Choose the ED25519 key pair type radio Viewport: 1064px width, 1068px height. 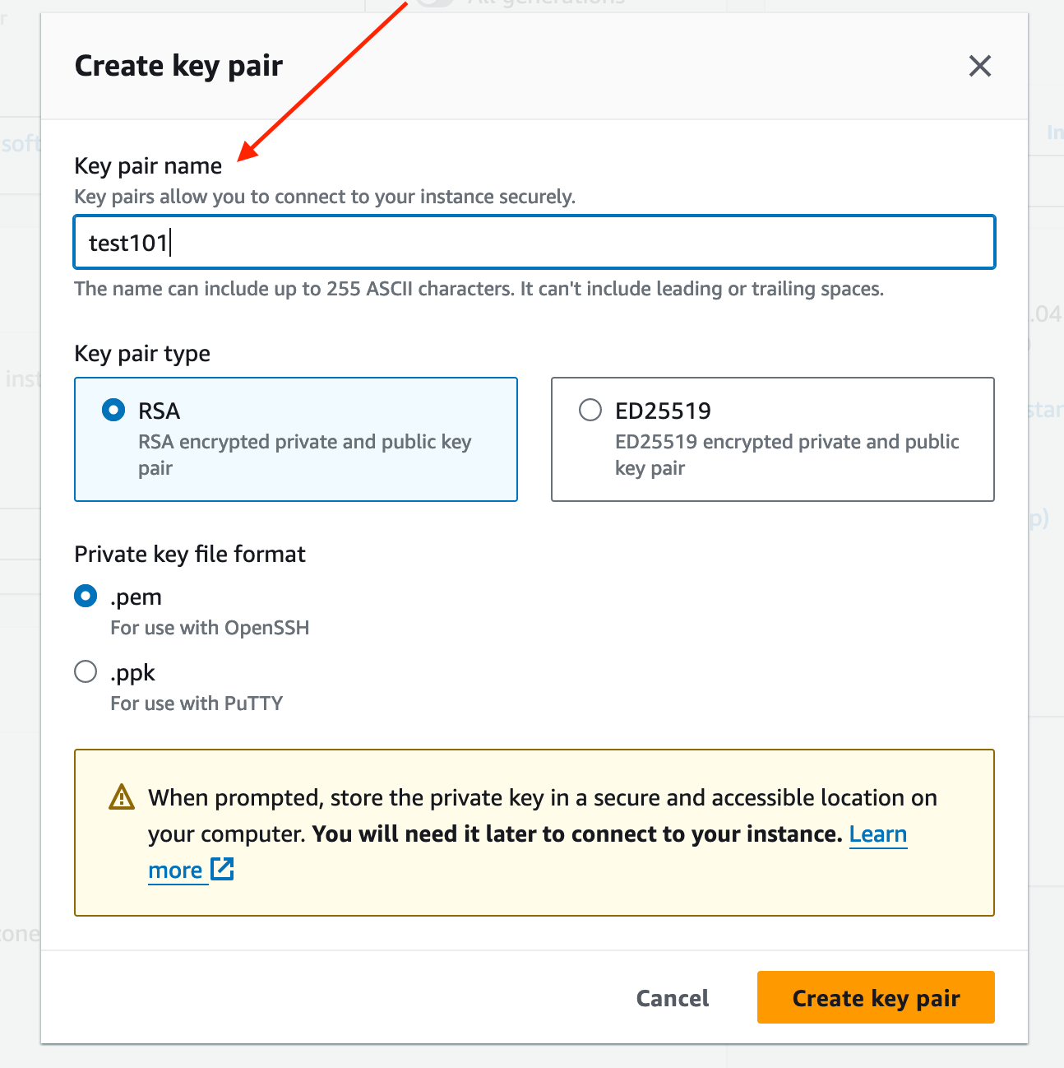coord(590,410)
